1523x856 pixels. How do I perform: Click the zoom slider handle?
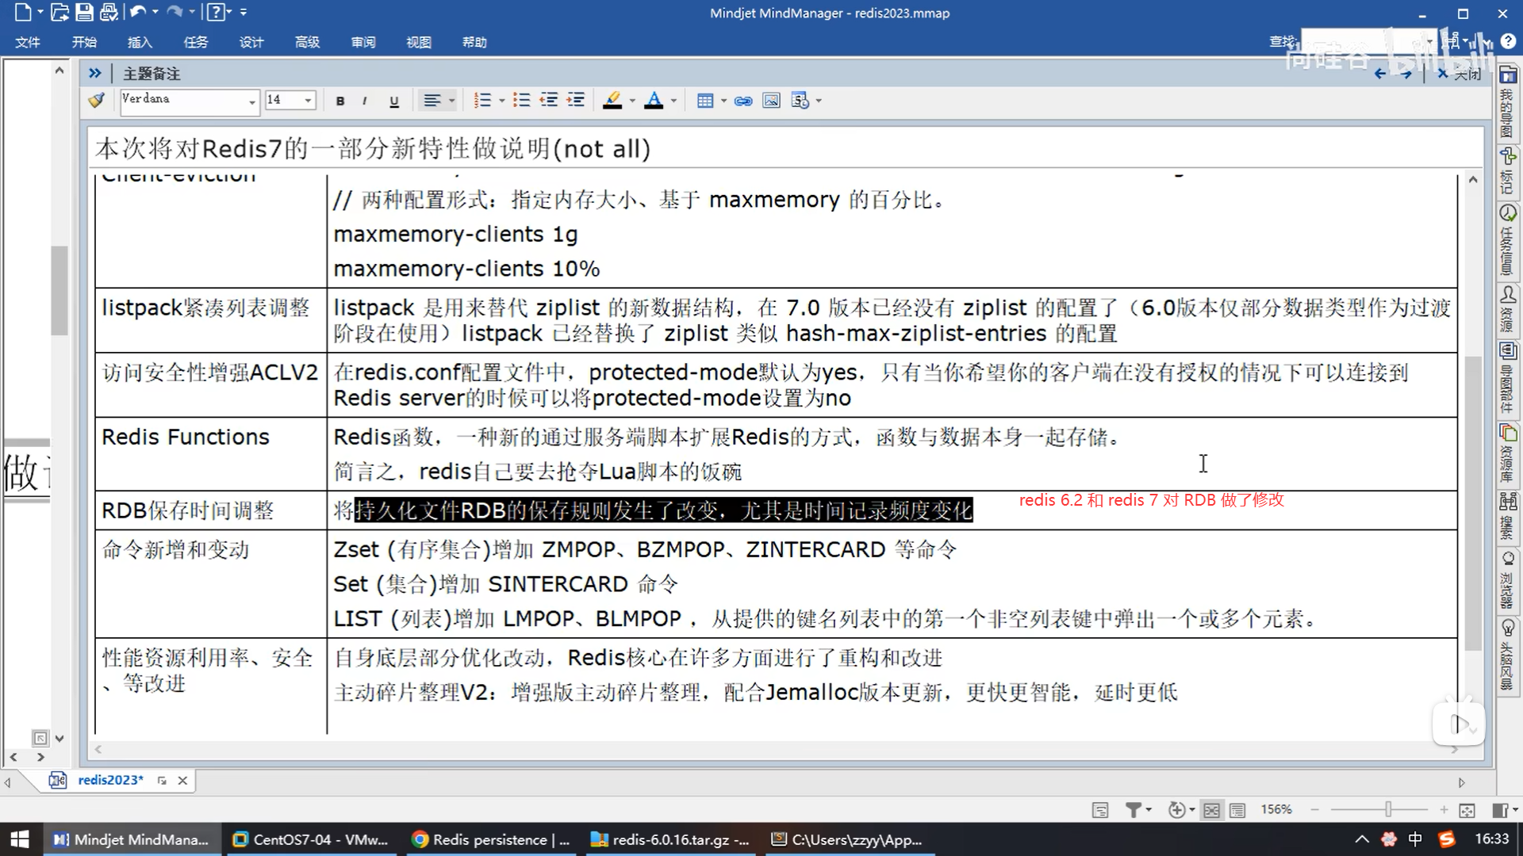[1388, 809]
